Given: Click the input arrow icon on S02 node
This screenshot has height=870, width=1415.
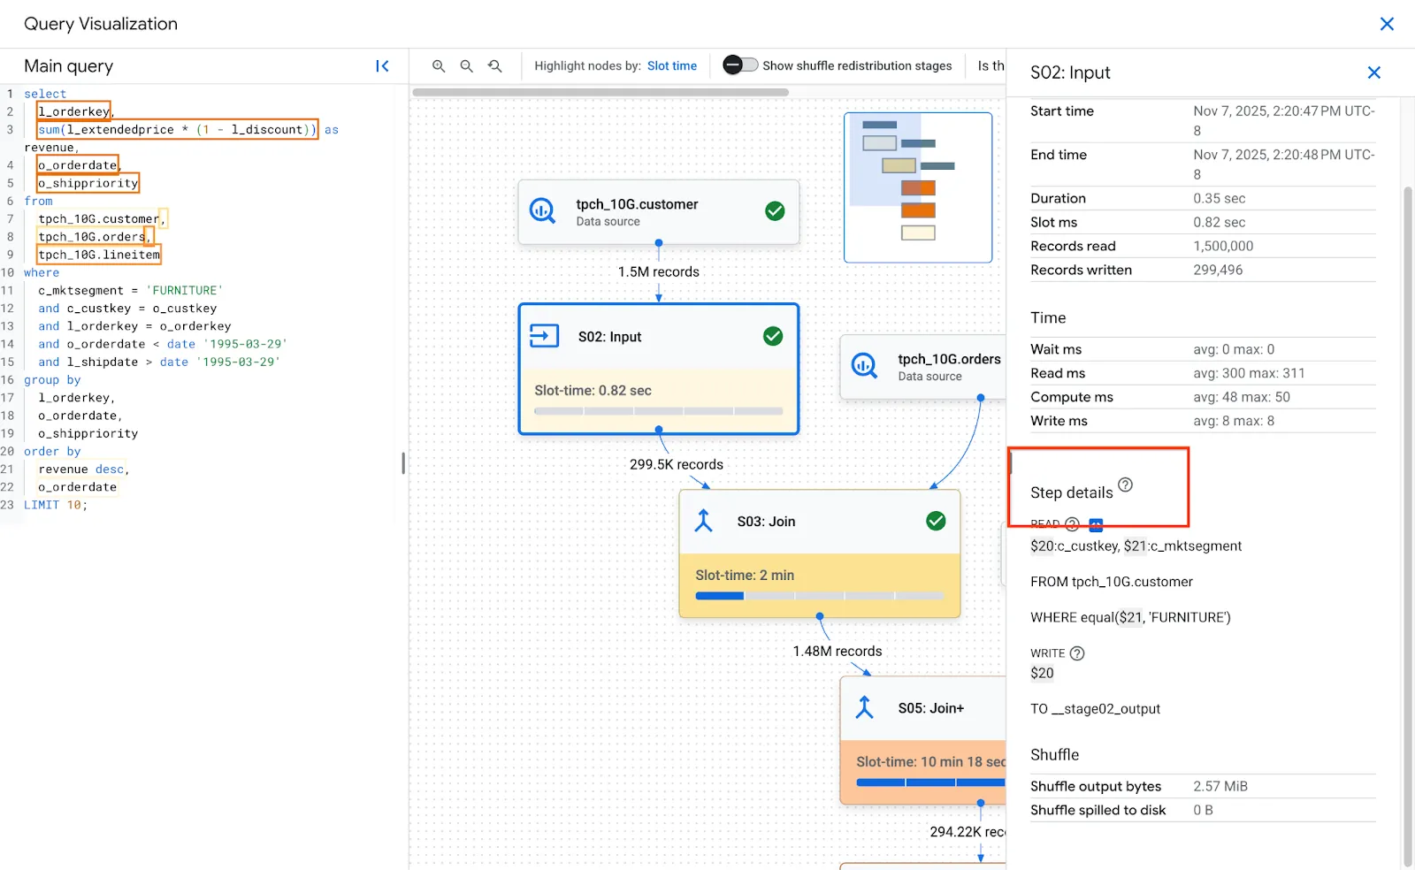Looking at the screenshot, I should click(543, 336).
